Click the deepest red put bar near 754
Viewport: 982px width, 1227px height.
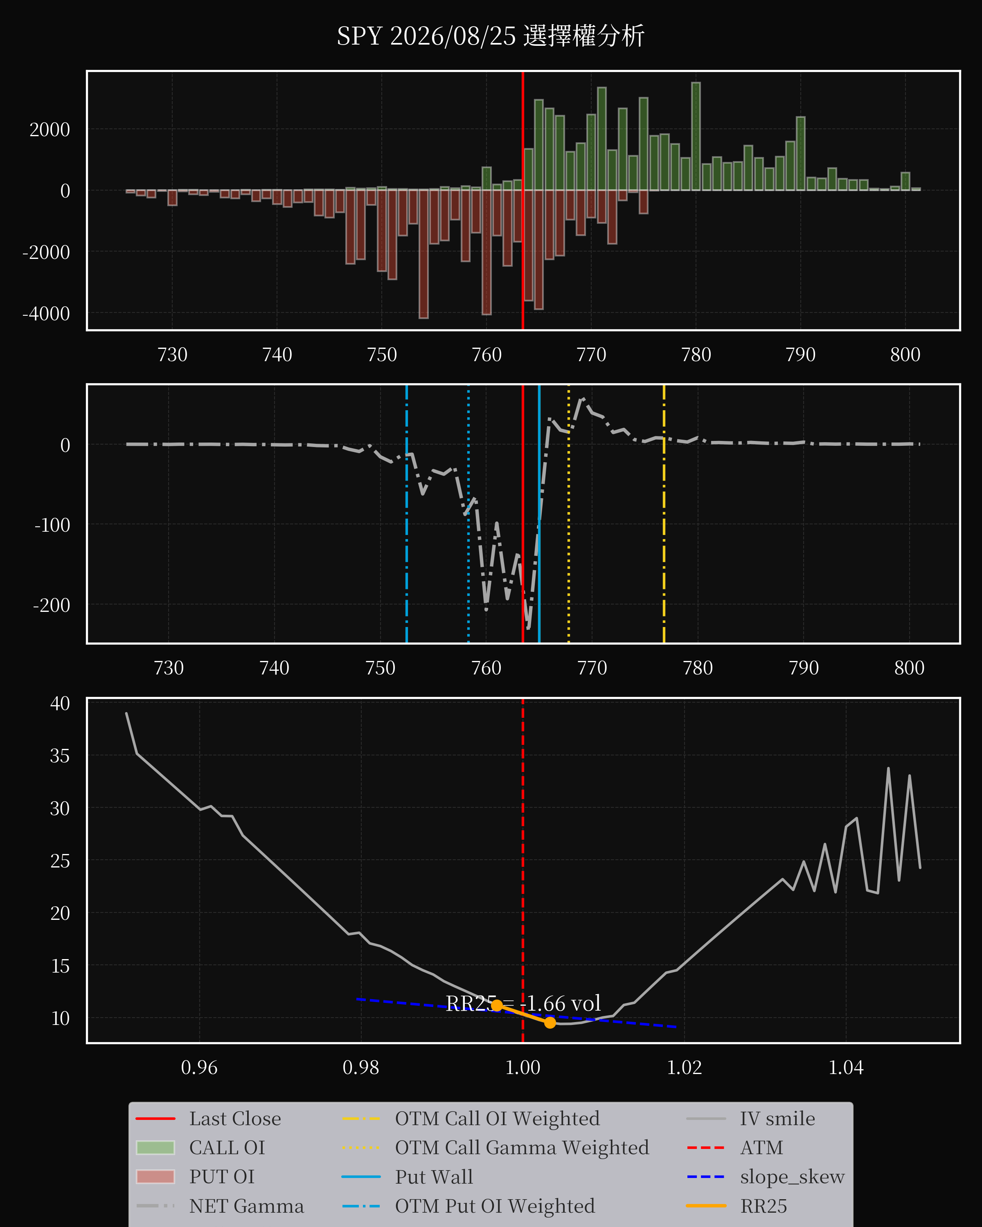coord(423,254)
